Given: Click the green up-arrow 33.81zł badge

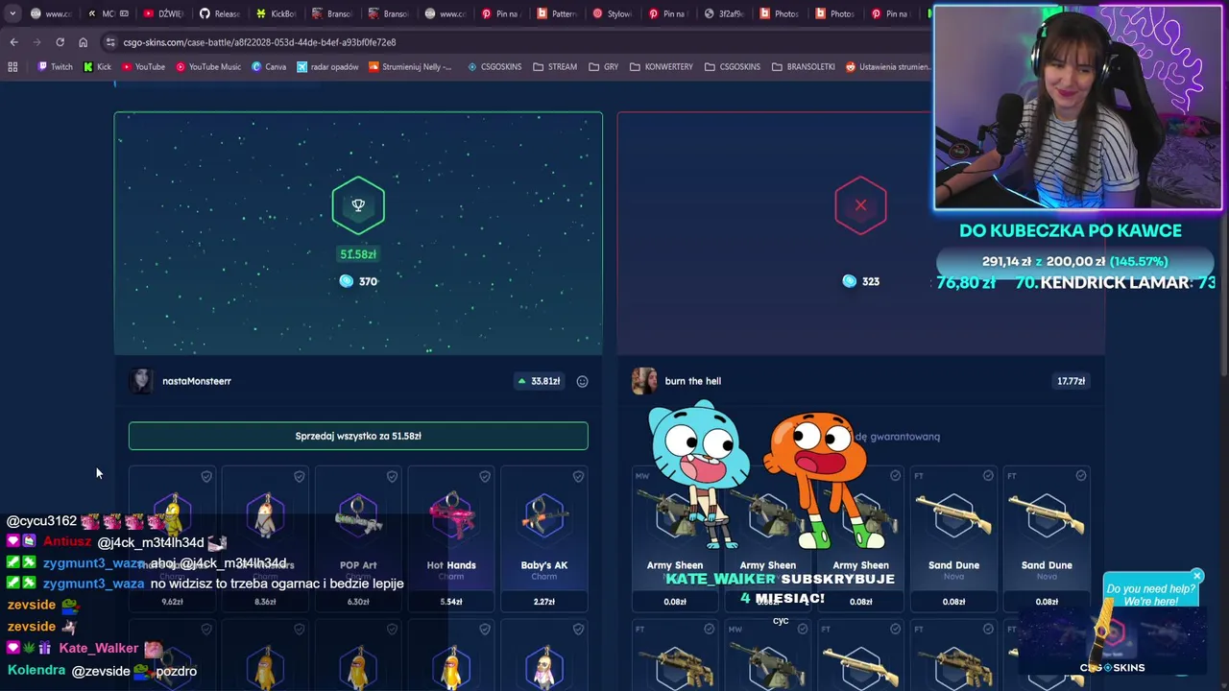Looking at the screenshot, I should pyautogui.click(x=539, y=381).
